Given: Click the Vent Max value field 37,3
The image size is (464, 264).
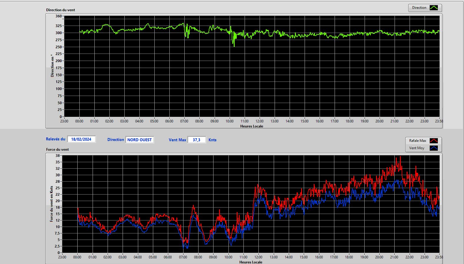Looking at the screenshot, I should (x=197, y=140).
